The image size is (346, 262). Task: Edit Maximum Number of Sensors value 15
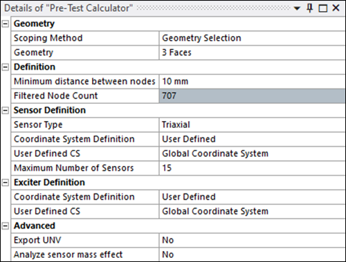click(252, 168)
